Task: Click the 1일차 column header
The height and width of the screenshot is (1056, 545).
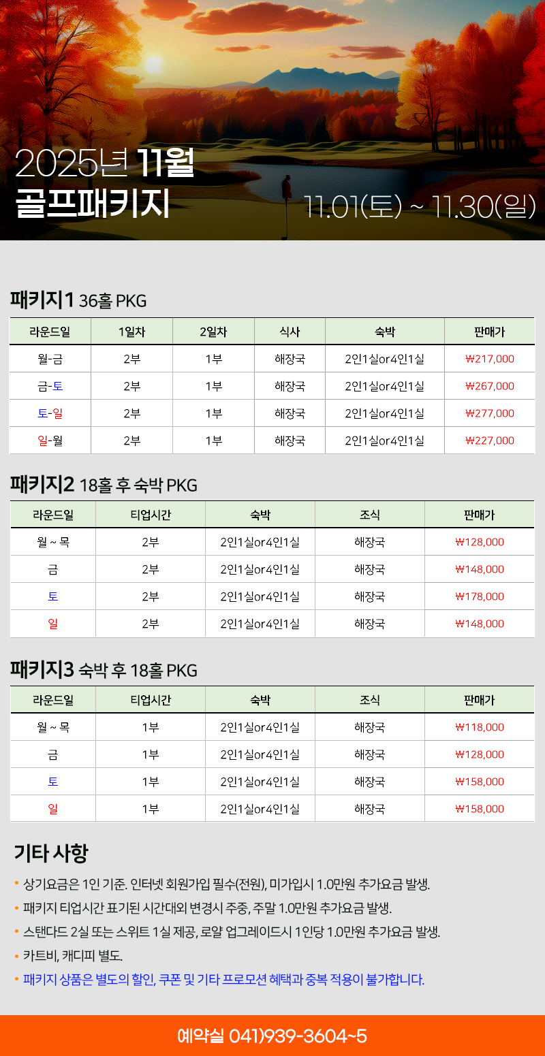Action: coord(131,332)
